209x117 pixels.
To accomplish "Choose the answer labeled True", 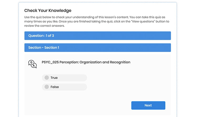I will click(x=54, y=78).
